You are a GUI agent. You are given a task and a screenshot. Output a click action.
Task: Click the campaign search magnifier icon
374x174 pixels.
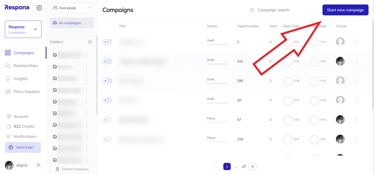coord(252,10)
